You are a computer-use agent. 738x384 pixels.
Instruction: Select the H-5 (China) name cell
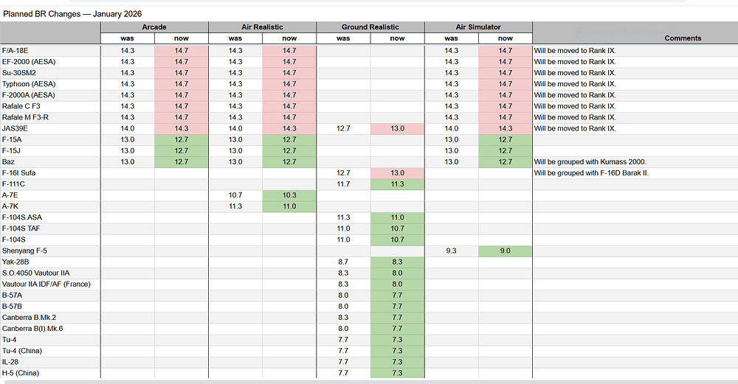[22, 373]
